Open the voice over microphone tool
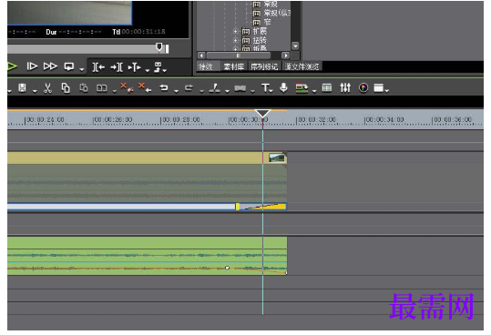The image size is (491, 335). (x=283, y=88)
